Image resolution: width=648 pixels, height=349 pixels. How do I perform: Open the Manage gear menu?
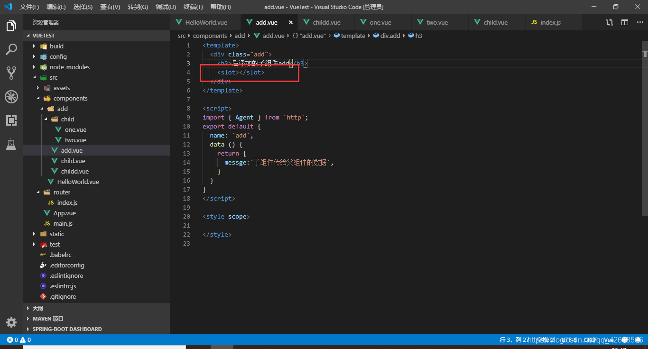click(11, 322)
